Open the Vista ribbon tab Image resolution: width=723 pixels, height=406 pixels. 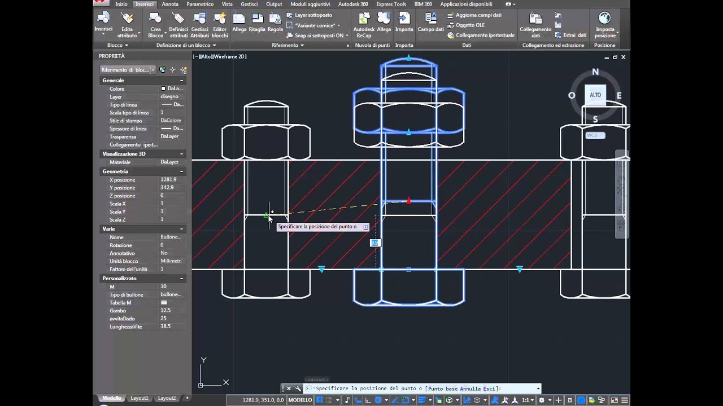227,4
